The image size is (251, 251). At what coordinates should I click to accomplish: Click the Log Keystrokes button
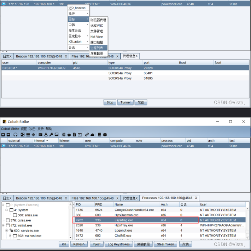click(x=119, y=244)
